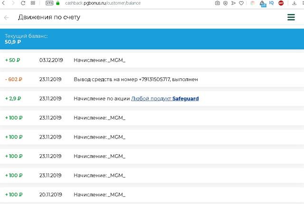Click the shield-with-X tracker blocker icon
Viewport: 304px width, 204px height.
pos(225,3)
